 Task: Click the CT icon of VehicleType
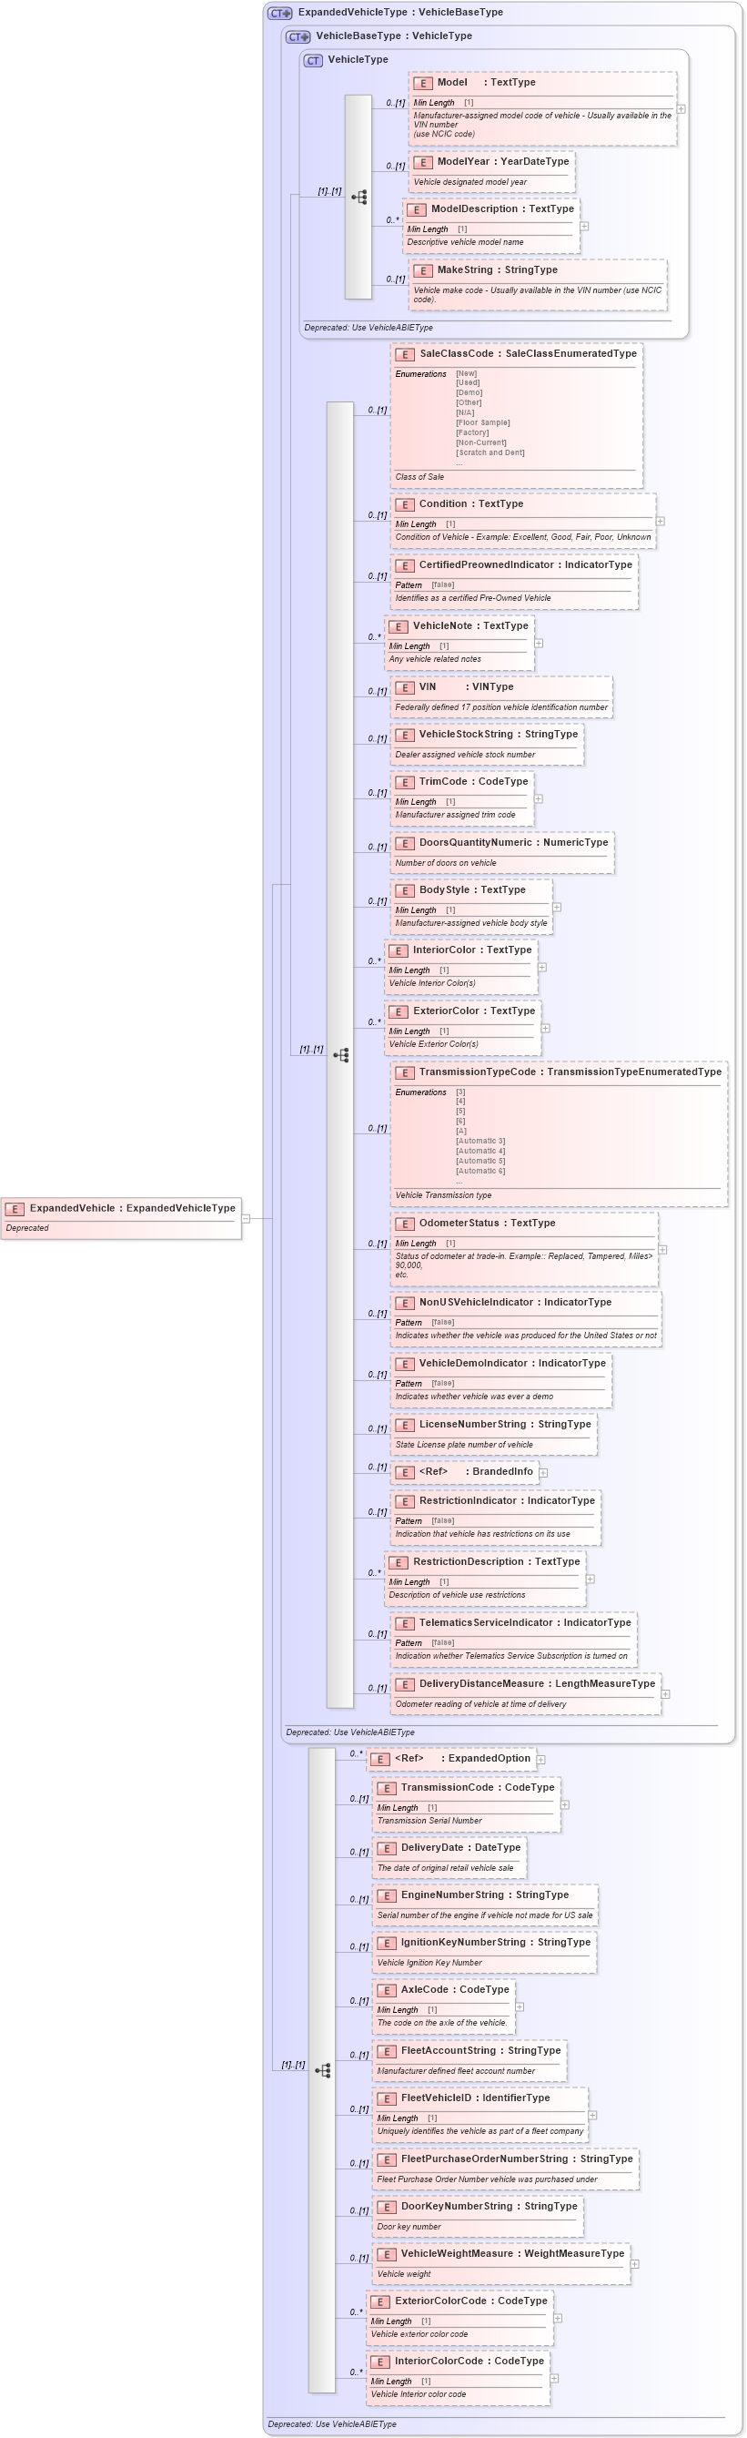pyautogui.click(x=313, y=59)
